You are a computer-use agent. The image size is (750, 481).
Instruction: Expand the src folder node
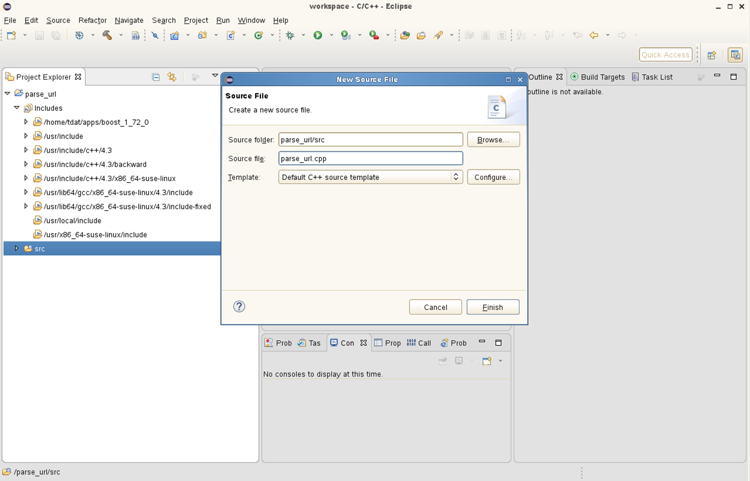17,249
